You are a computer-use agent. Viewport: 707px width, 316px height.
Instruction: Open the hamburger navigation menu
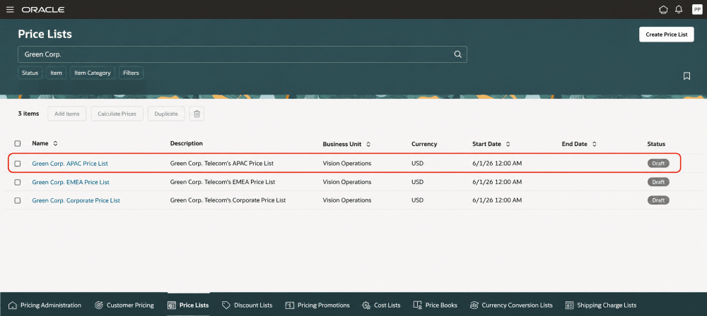point(10,9)
